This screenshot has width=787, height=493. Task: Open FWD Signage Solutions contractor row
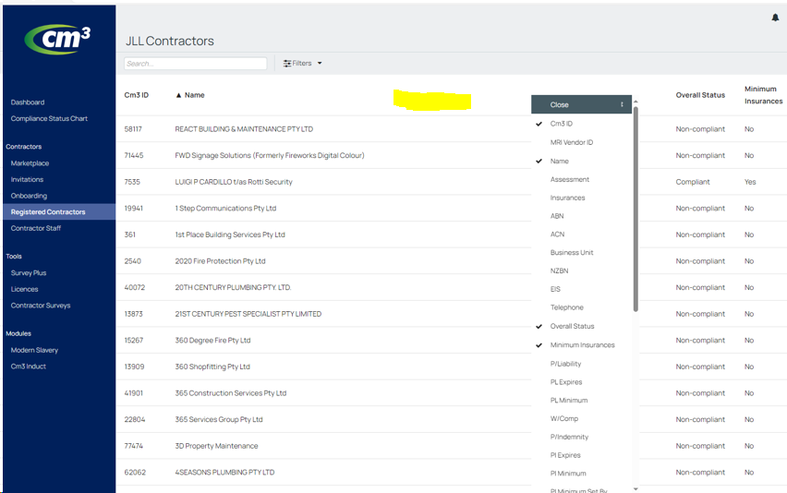click(270, 155)
